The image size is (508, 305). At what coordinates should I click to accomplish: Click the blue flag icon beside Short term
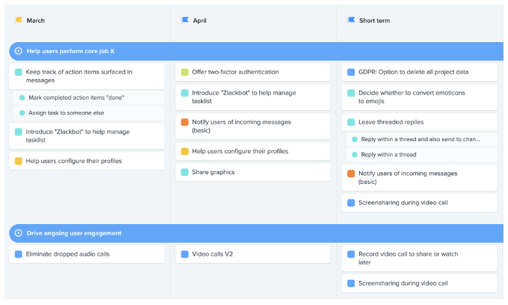pos(351,20)
